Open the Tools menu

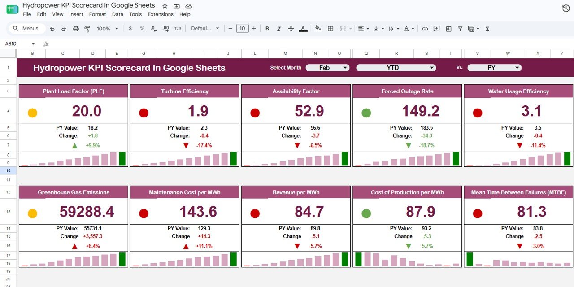[x=135, y=14]
